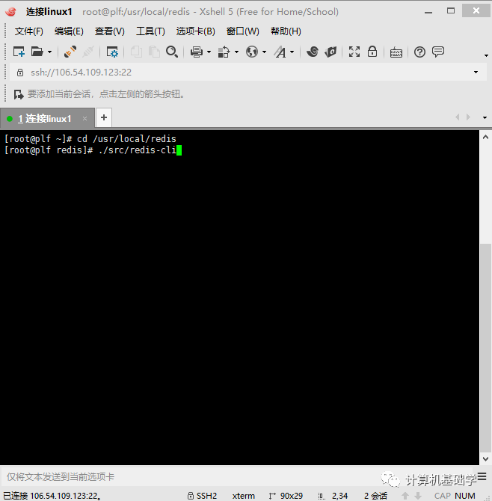Click the file transfer icon

pyautogui.click(x=224, y=52)
